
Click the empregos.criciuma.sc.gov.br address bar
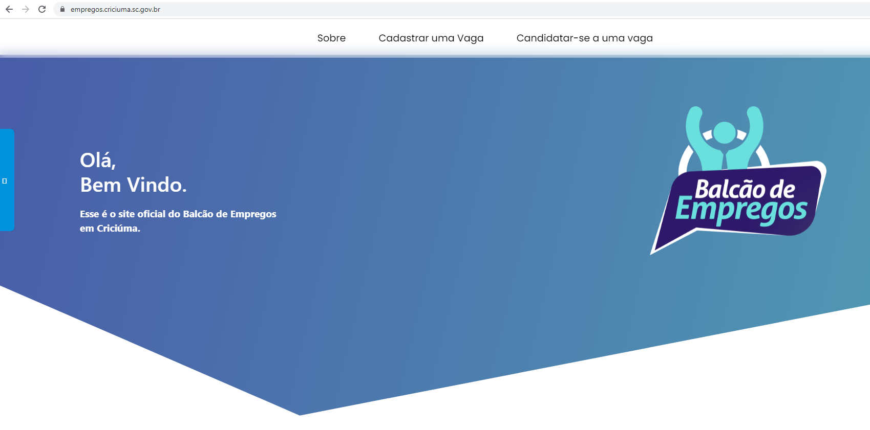tap(461, 9)
